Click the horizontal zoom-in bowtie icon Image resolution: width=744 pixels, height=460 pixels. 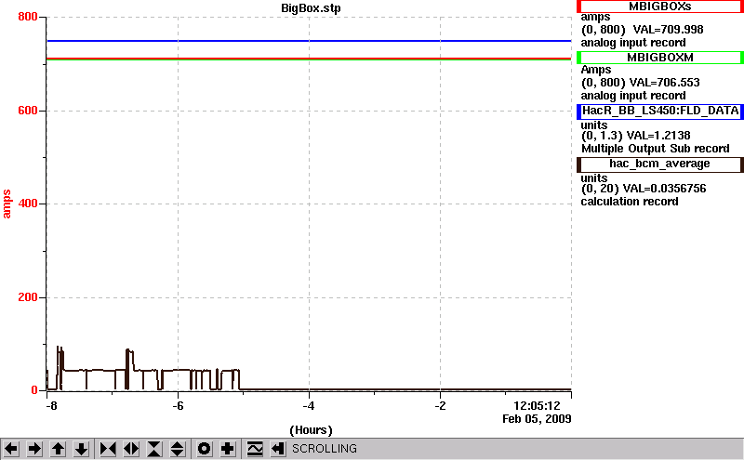(108, 449)
